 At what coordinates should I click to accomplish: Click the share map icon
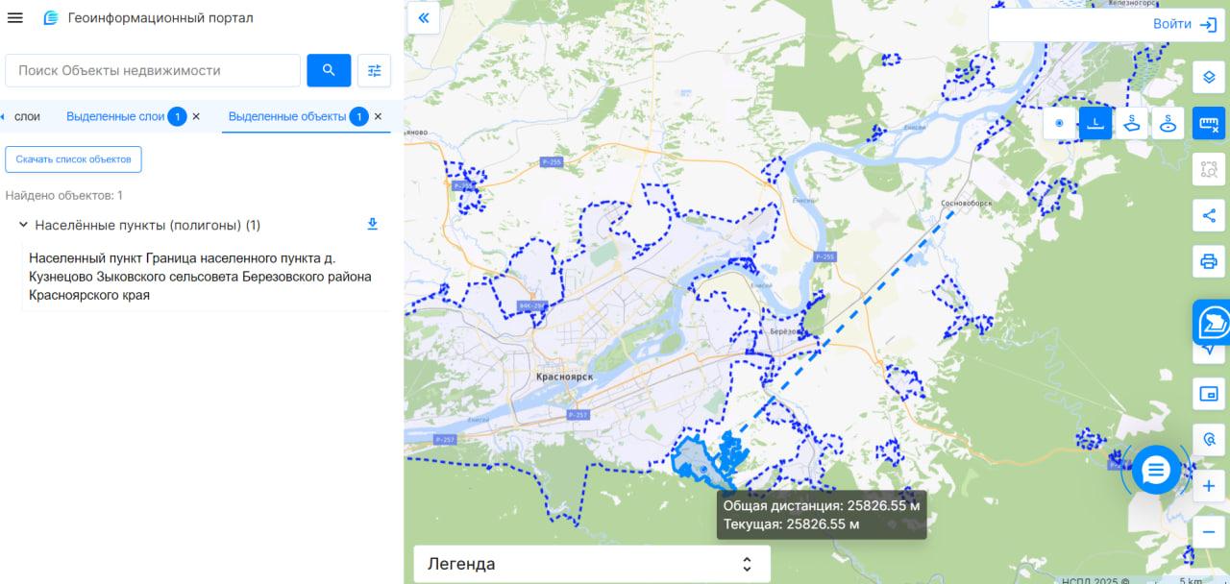1209,216
